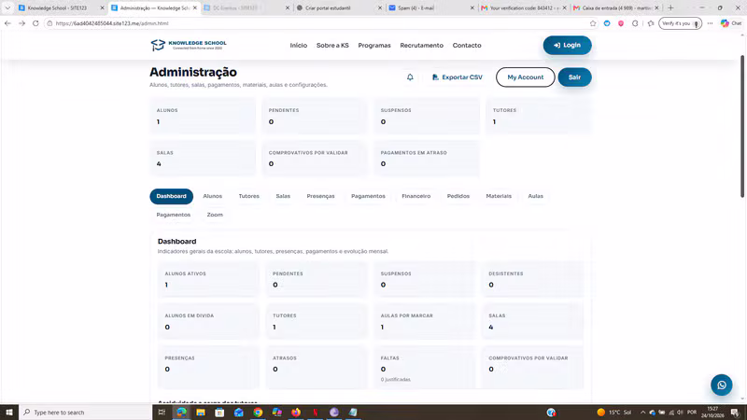Open the Materiais admin tab
747x420 pixels.
499,196
